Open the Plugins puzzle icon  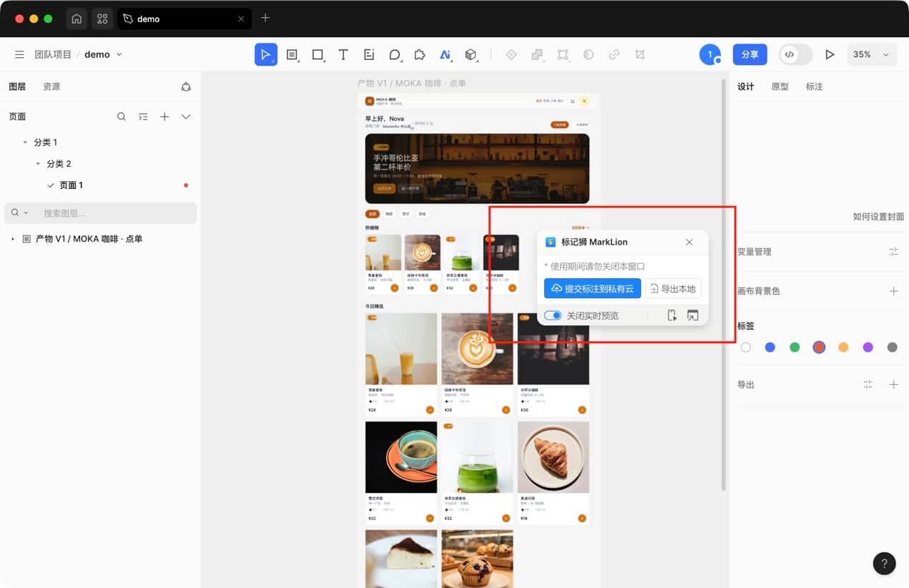tap(420, 54)
